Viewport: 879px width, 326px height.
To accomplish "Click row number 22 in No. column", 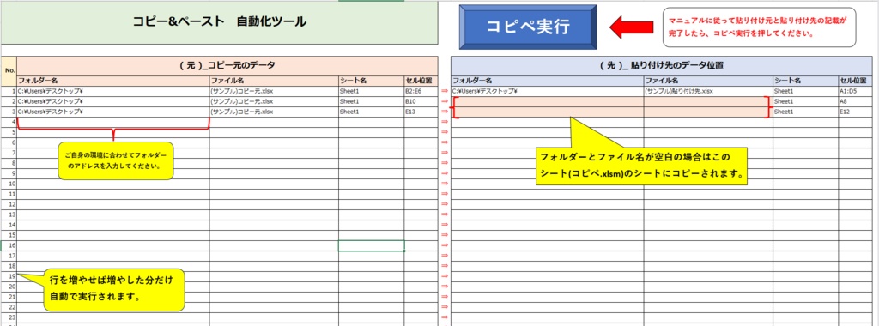I will (x=9, y=307).
